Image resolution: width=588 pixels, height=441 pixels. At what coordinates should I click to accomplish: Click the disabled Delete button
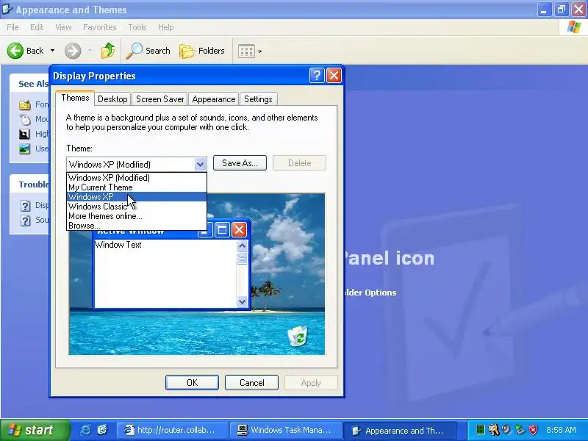pos(299,162)
